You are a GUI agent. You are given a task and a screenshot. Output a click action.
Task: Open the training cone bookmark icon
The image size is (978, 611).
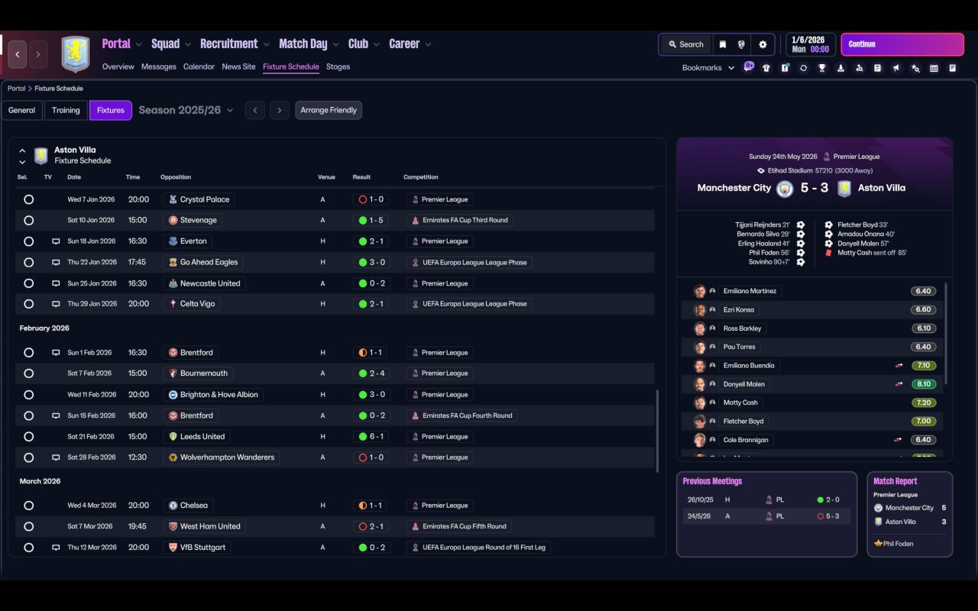click(840, 68)
